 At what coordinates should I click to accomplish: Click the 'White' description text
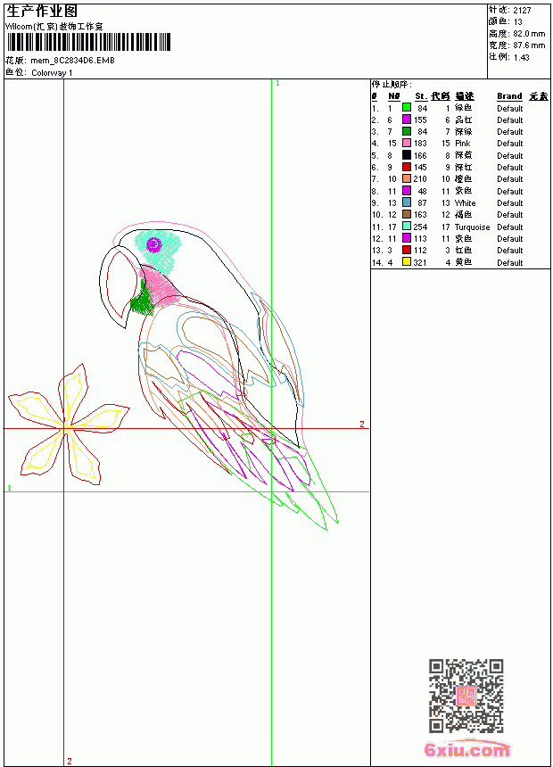pyautogui.click(x=465, y=203)
